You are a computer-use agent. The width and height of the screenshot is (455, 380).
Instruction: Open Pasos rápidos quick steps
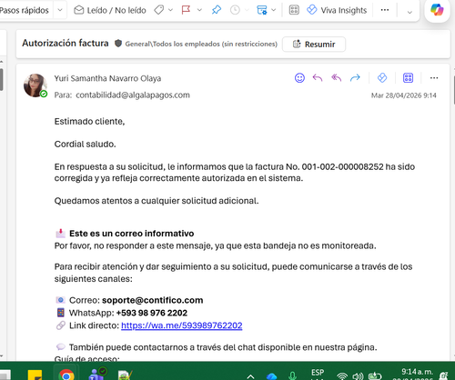click(x=25, y=10)
